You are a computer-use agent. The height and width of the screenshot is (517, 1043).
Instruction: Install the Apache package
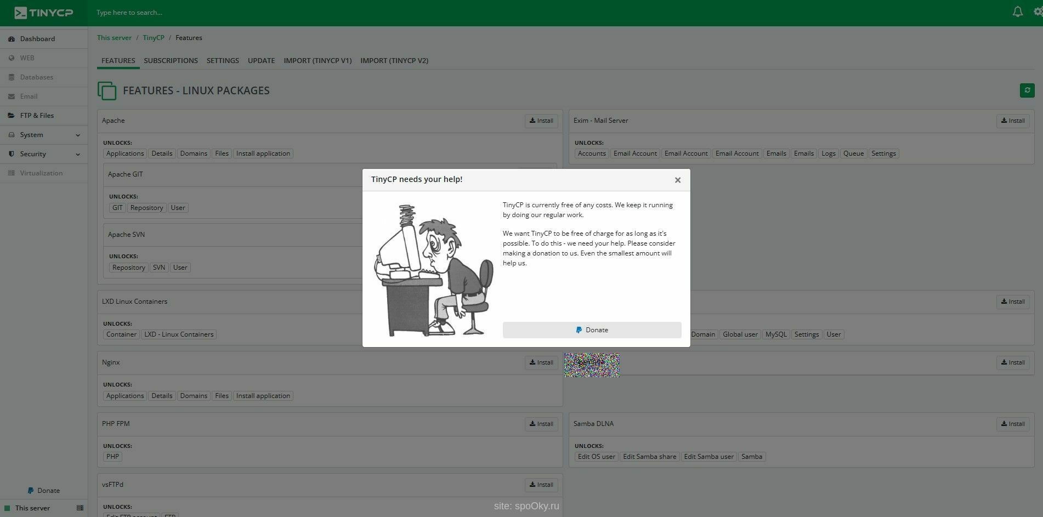pos(541,121)
